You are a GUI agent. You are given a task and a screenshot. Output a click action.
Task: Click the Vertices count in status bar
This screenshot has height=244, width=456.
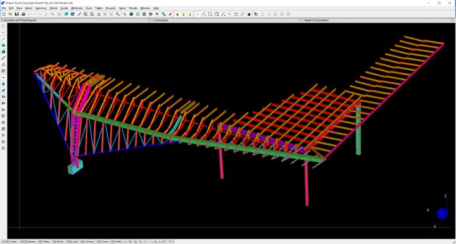(x=87, y=241)
